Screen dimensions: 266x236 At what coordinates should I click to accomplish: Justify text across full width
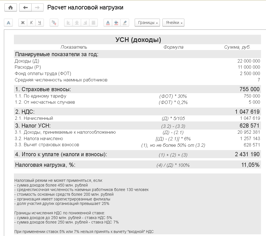pyautogui.click(x=93, y=23)
